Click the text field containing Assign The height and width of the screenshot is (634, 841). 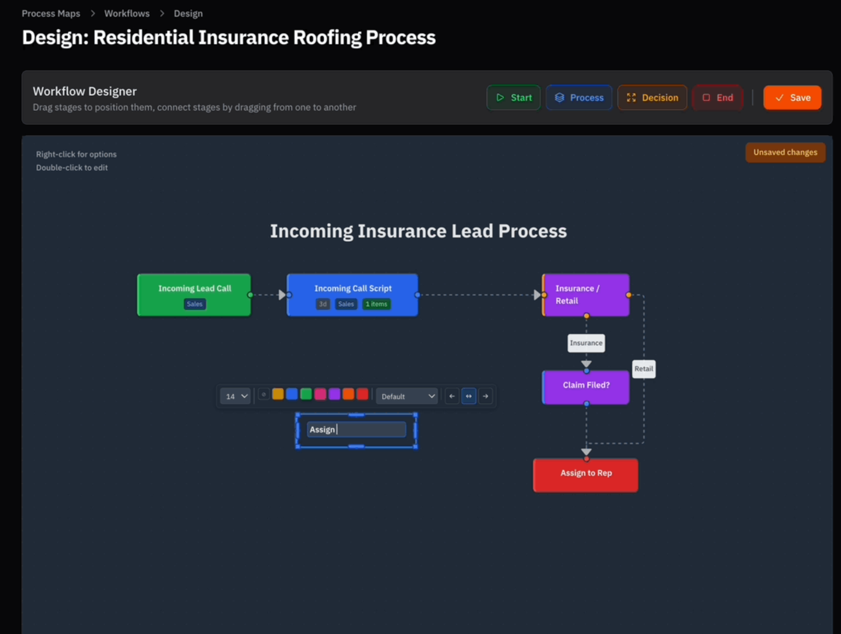coord(356,429)
